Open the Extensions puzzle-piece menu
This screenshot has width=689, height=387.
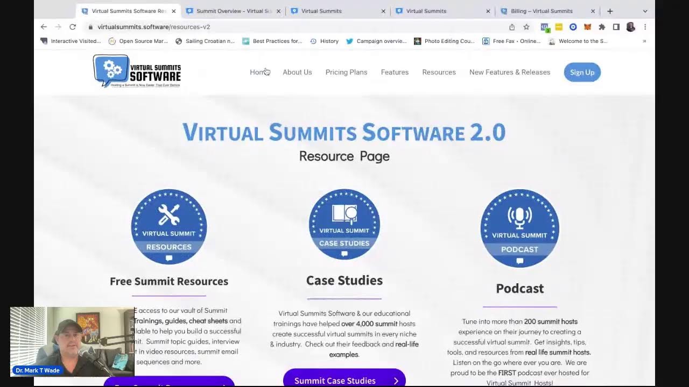click(x=602, y=27)
